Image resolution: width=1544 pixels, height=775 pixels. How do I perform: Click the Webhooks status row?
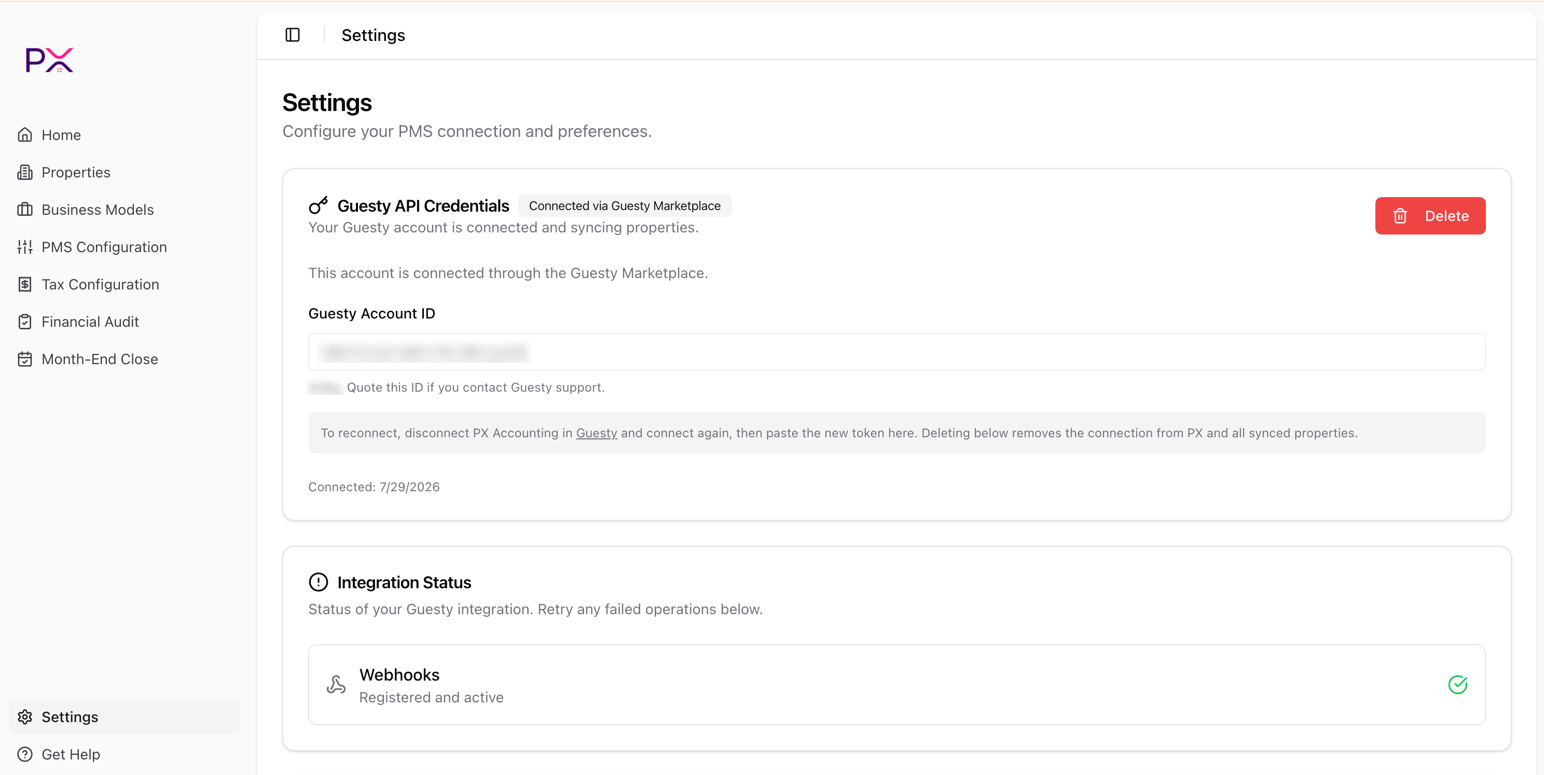(897, 685)
